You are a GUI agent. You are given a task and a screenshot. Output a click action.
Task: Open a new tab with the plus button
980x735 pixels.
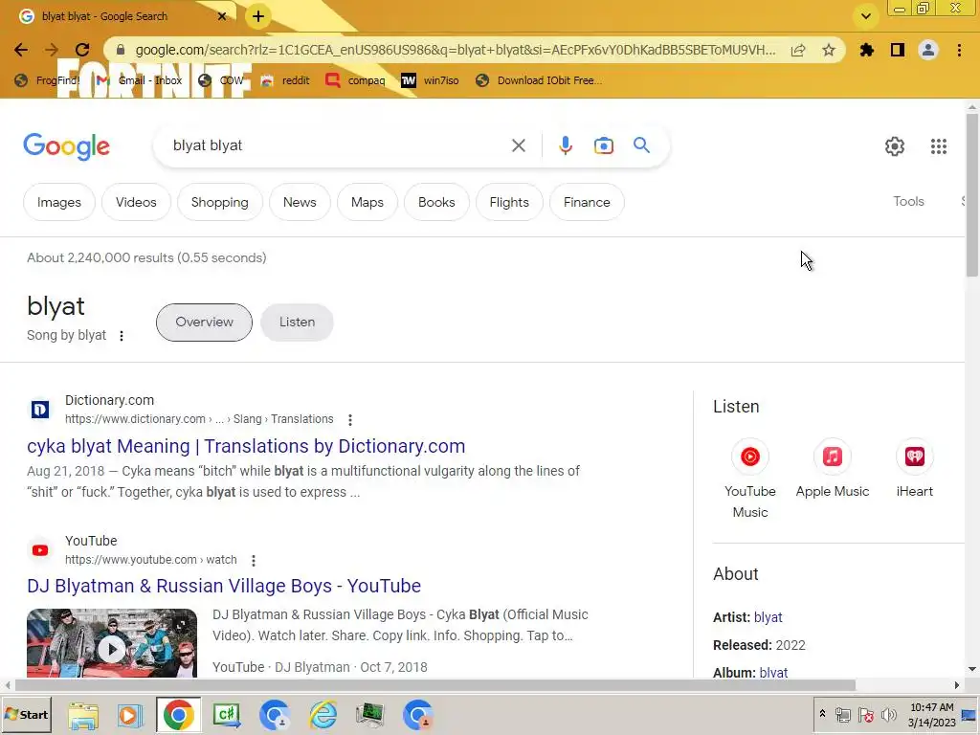[x=258, y=16]
